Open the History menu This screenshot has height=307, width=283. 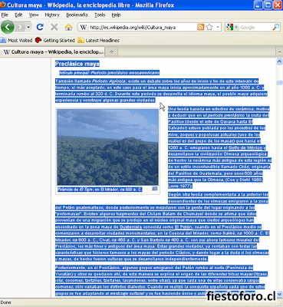tap(52, 15)
